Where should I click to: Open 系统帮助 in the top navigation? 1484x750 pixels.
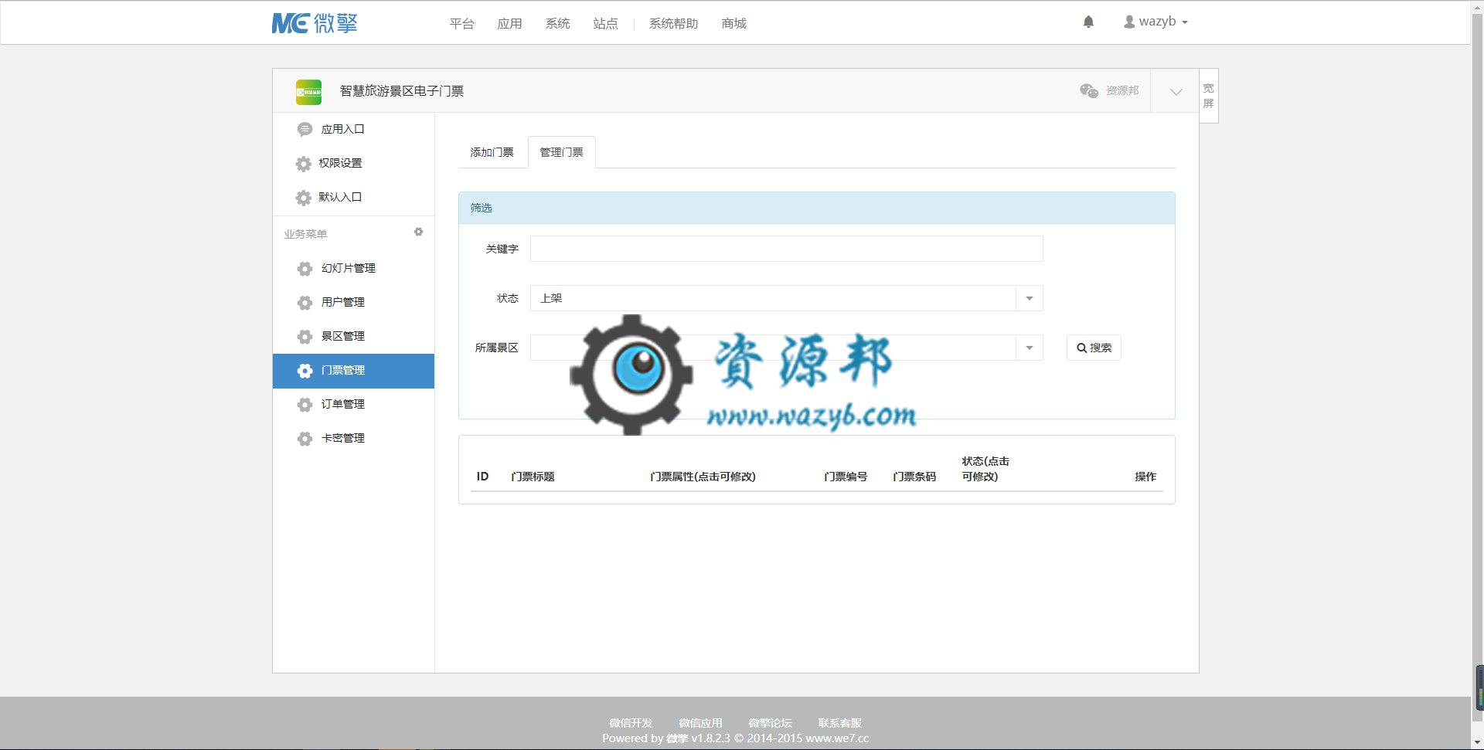(x=673, y=24)
